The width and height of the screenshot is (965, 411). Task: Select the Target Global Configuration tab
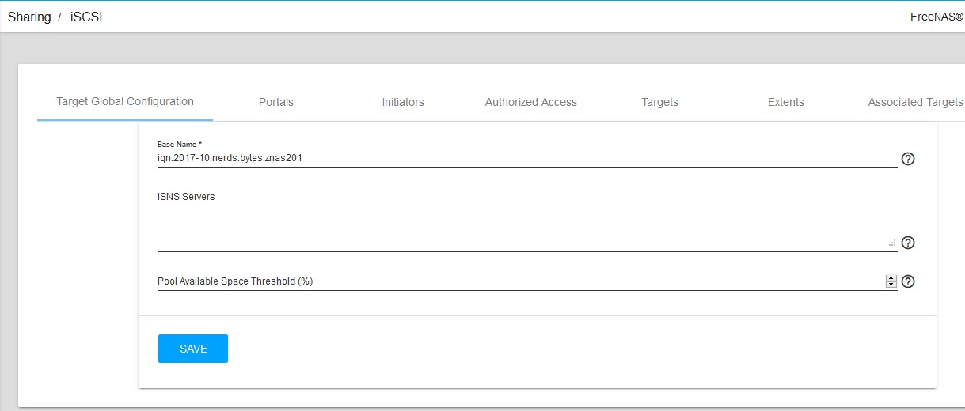click(125, 101)
